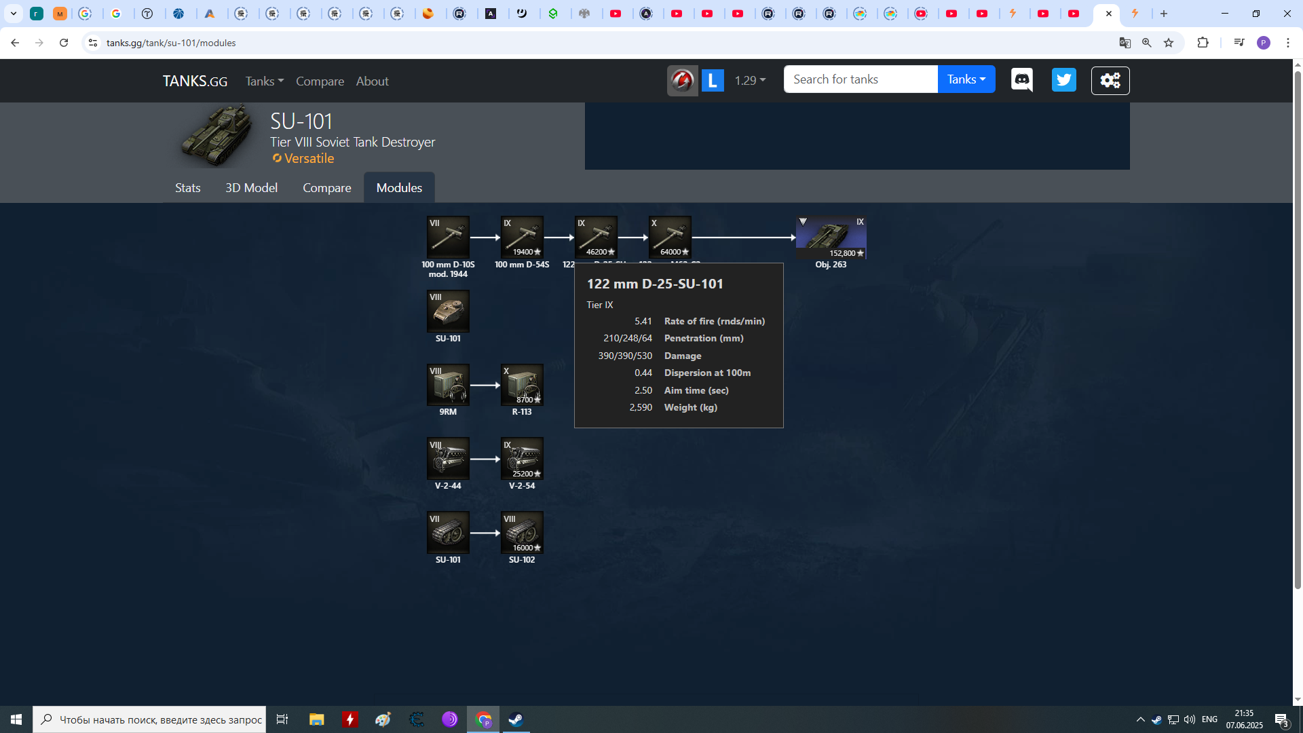Switch to the Stats tab
Image resolution: width=1303 pixels, height=733 pixels.
[187, 188]
